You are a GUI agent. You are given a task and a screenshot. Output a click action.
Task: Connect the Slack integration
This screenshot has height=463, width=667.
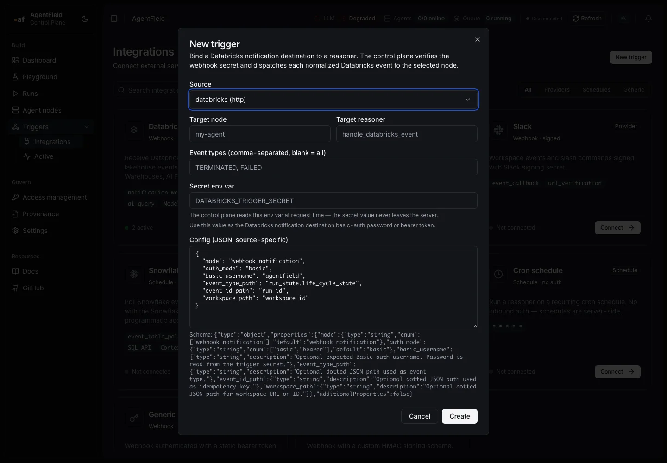(617, 228)
